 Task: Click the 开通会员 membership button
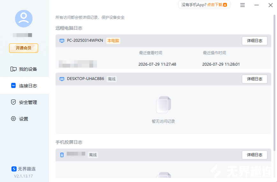tap(24, 48)
